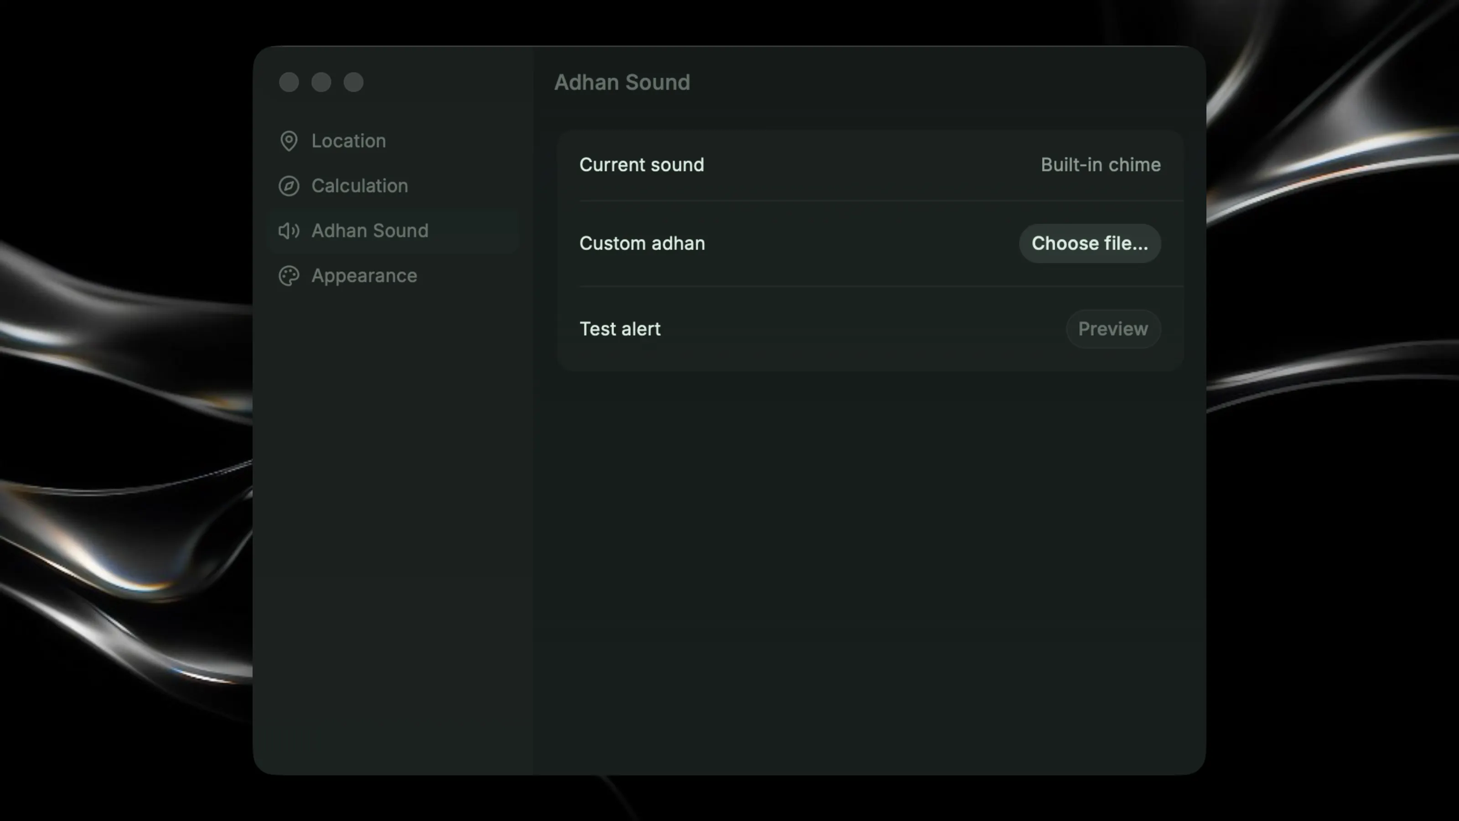This screenshot has height=821, width=1459.
Task: Select the Adhan Sound sidebar item
Action: click(393, 231)
